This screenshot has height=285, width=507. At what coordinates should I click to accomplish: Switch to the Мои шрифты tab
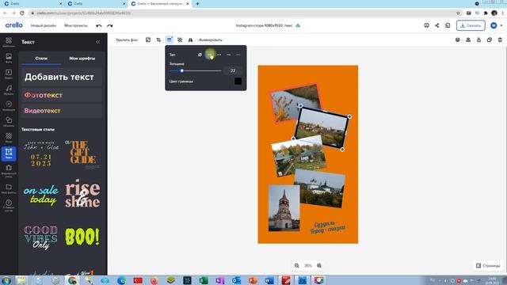pos(82,59)
